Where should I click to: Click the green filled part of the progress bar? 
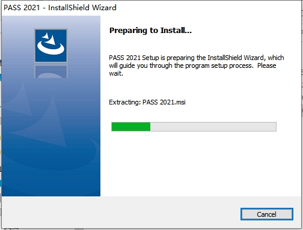131,127
